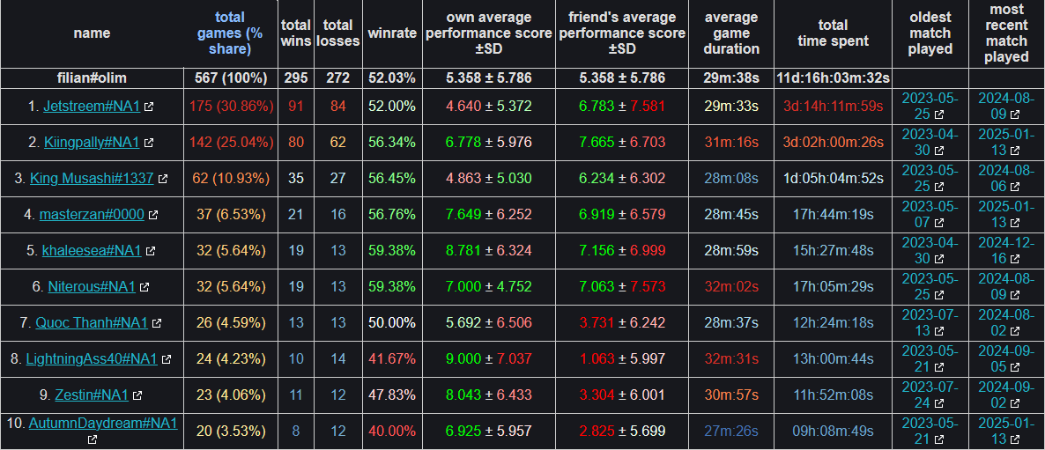The image size is (1045, 450).
Task: Open external link icon next to LightningAss40#NA1
Action: pos(167,359)
